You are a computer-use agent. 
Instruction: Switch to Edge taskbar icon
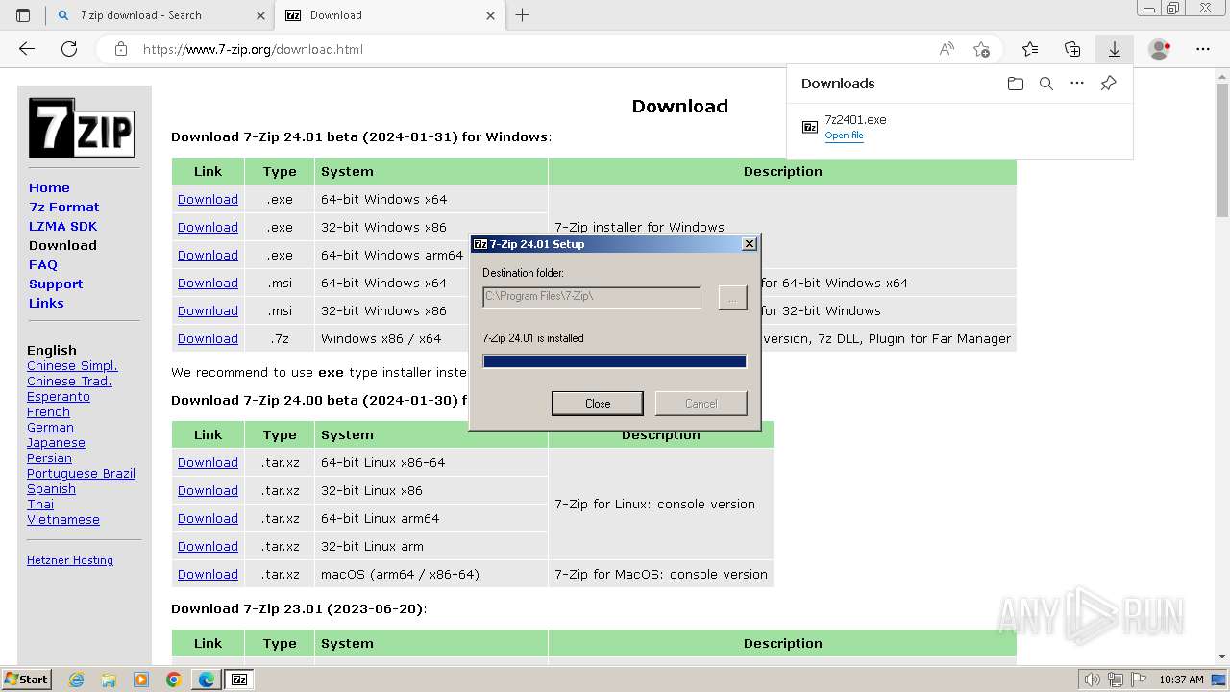(x=207, y=680)
